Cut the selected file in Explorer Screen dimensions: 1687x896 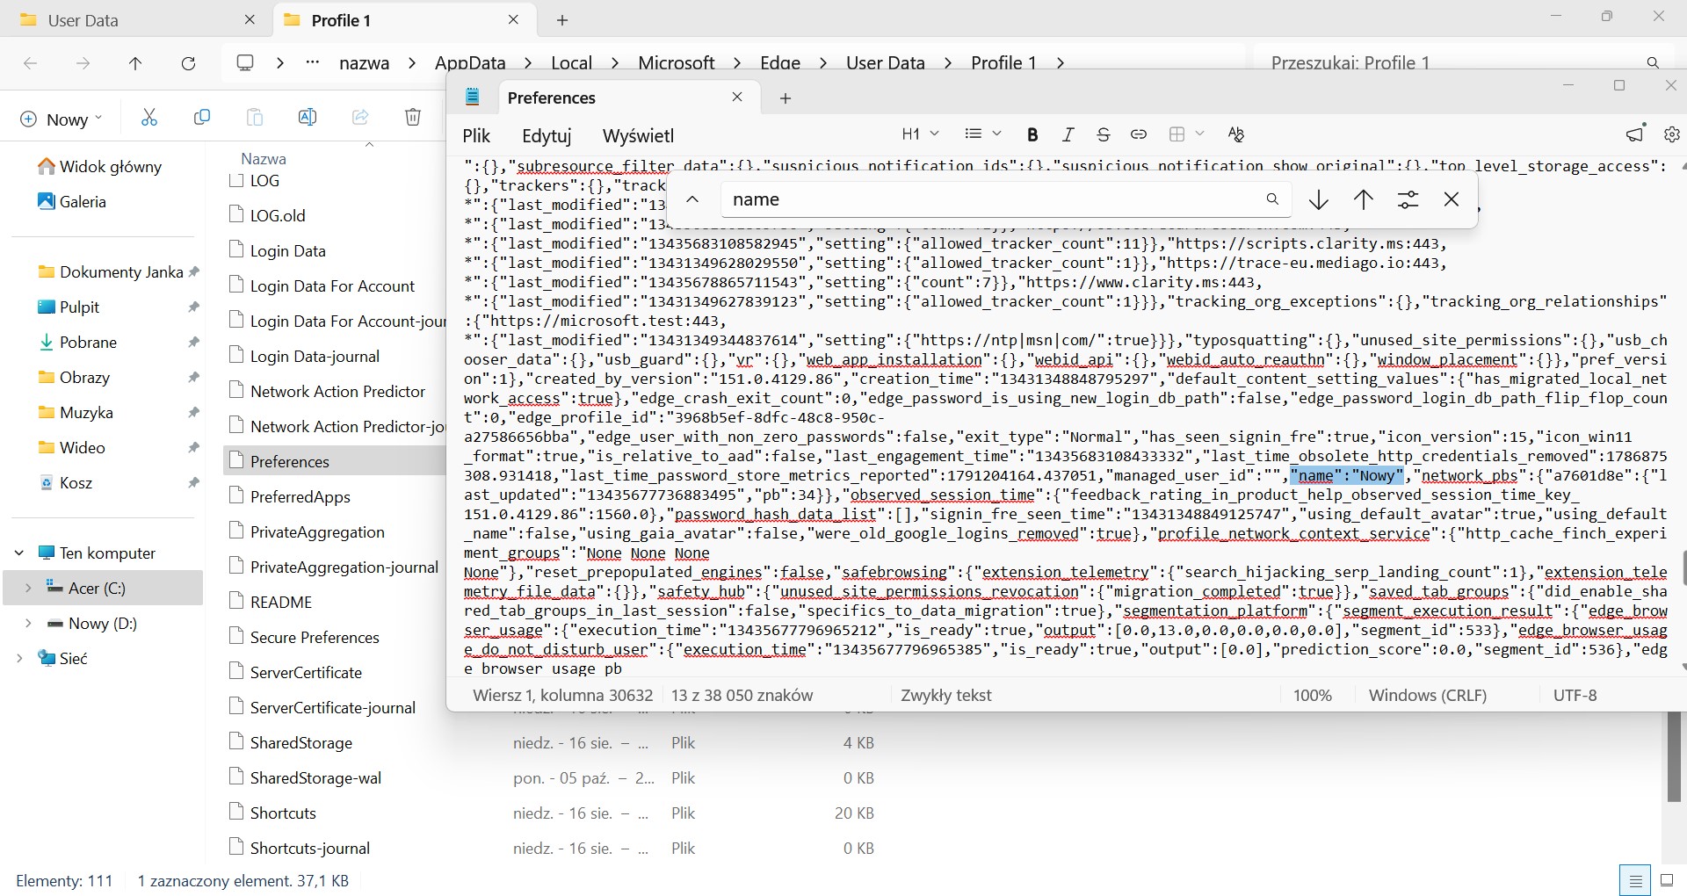149,118
